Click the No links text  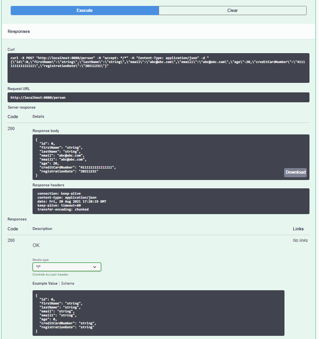pos(300,240)
